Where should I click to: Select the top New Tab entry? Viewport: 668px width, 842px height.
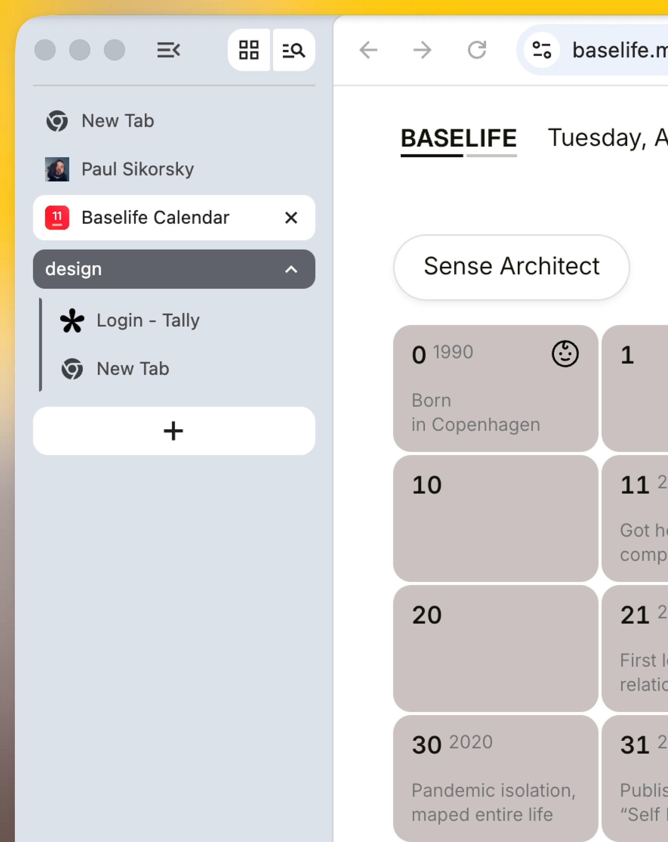[x=174, y=121]
